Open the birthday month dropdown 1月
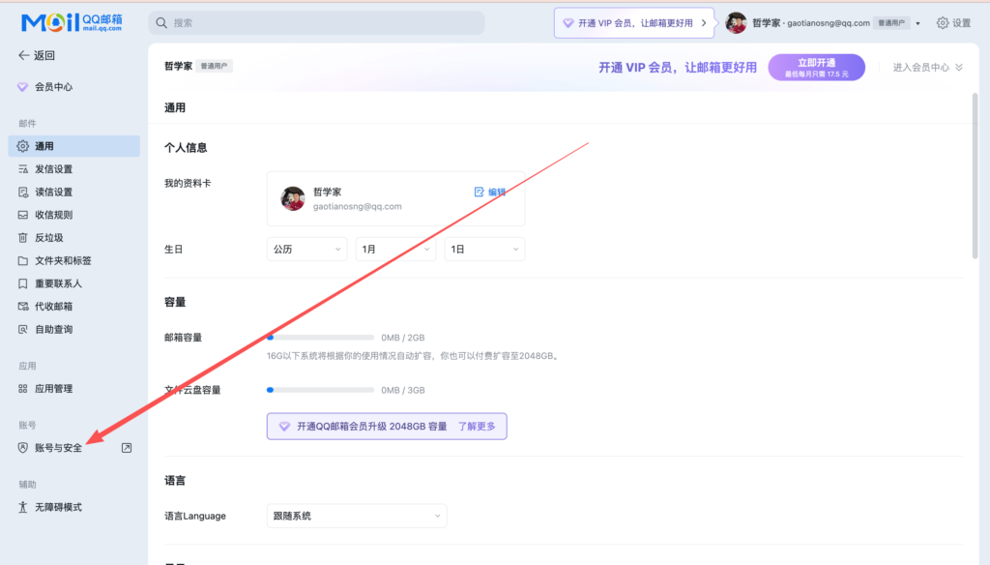The height and width of the screenshot is (565, 990). (x=395, y=250)
